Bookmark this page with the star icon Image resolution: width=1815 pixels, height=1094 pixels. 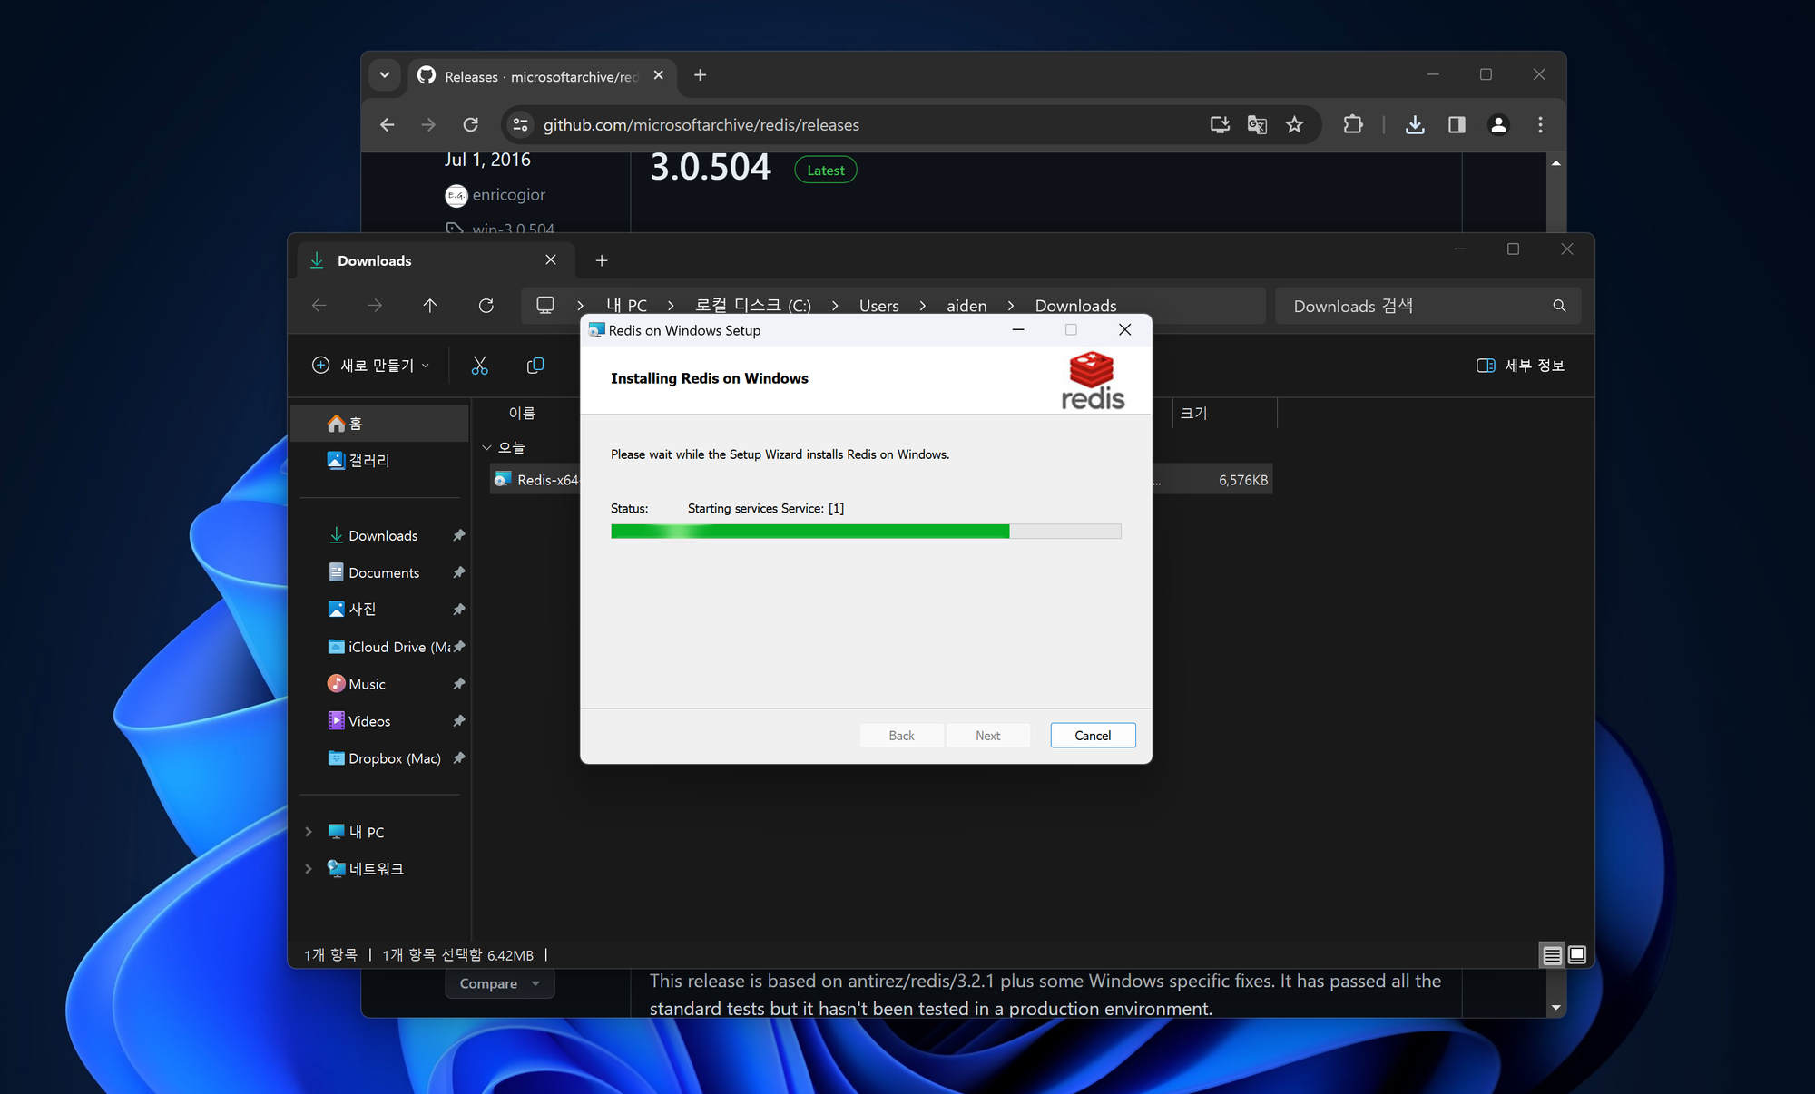click(1294, 125)
